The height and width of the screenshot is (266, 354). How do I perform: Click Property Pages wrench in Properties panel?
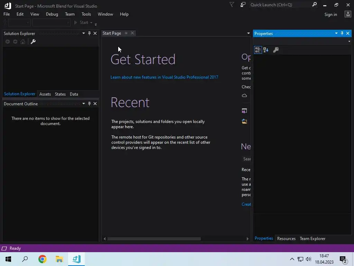[x=276, y=50]
